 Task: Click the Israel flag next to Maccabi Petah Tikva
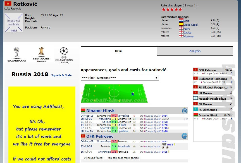195,98
